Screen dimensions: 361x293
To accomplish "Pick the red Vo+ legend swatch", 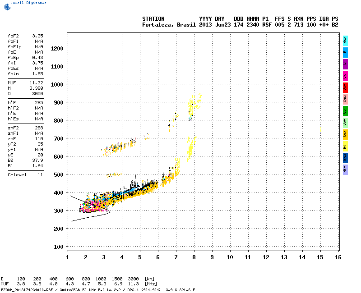I will click(x=345, y=87).
